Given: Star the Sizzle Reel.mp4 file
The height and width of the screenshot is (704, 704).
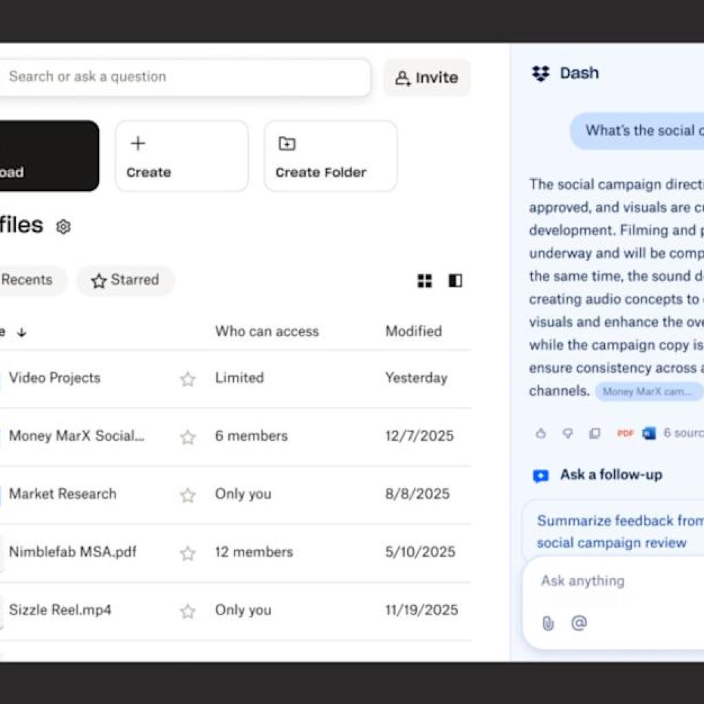Looking at the screenshot, I should pos(187,610).
